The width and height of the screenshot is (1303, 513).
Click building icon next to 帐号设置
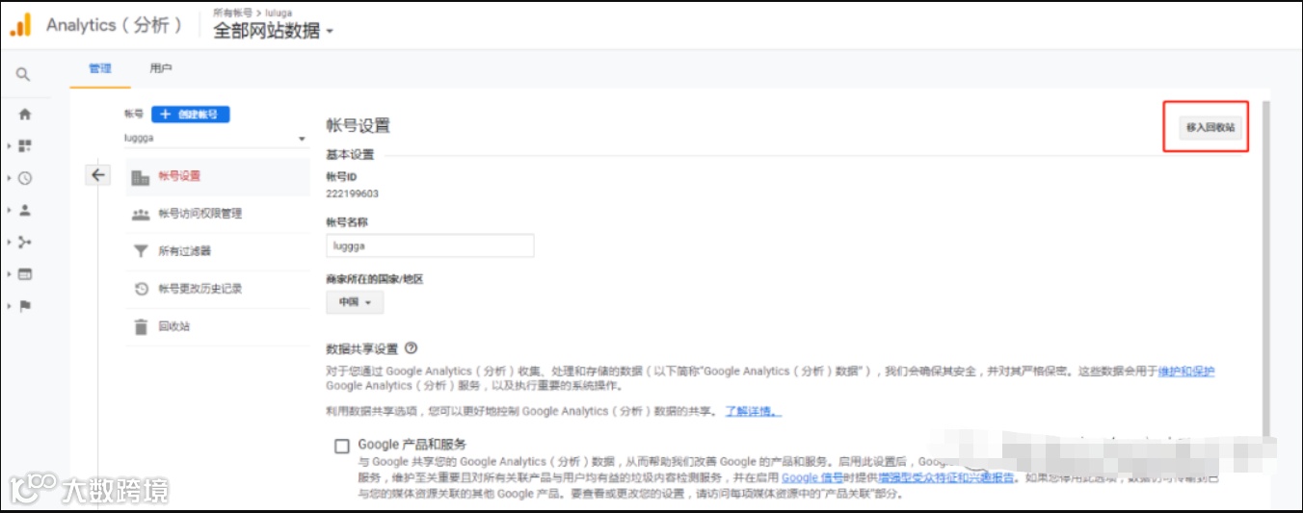tap(141, 177)
